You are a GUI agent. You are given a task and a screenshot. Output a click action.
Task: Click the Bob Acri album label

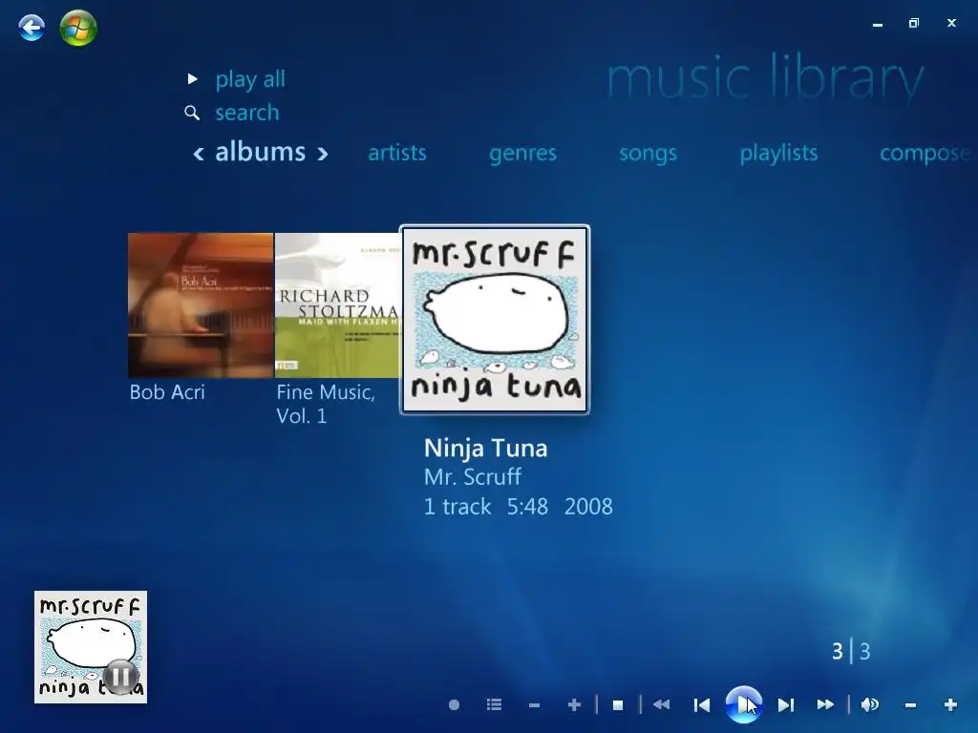(167, 392)
